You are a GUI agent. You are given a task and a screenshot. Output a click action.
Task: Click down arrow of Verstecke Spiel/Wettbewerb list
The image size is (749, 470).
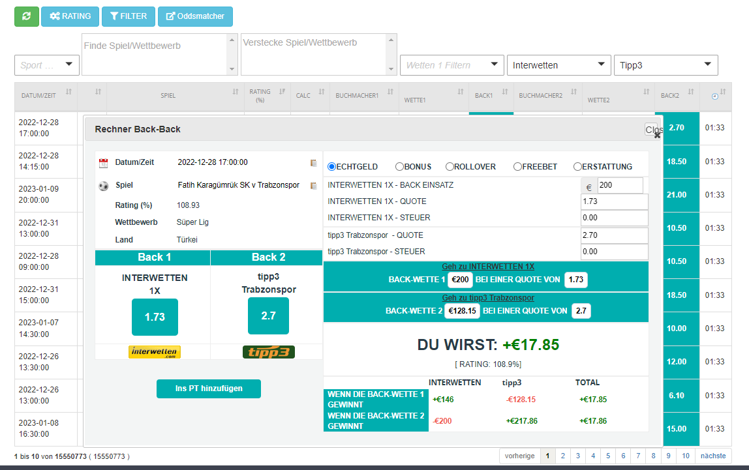coord(391,69)
